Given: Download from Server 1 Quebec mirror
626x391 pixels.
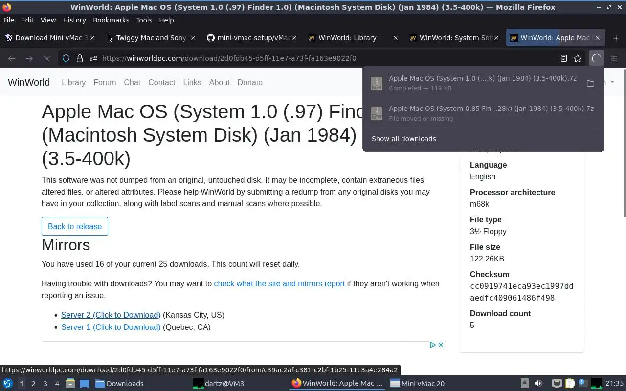Looking at the screenshot, I should tap(111, 327).
